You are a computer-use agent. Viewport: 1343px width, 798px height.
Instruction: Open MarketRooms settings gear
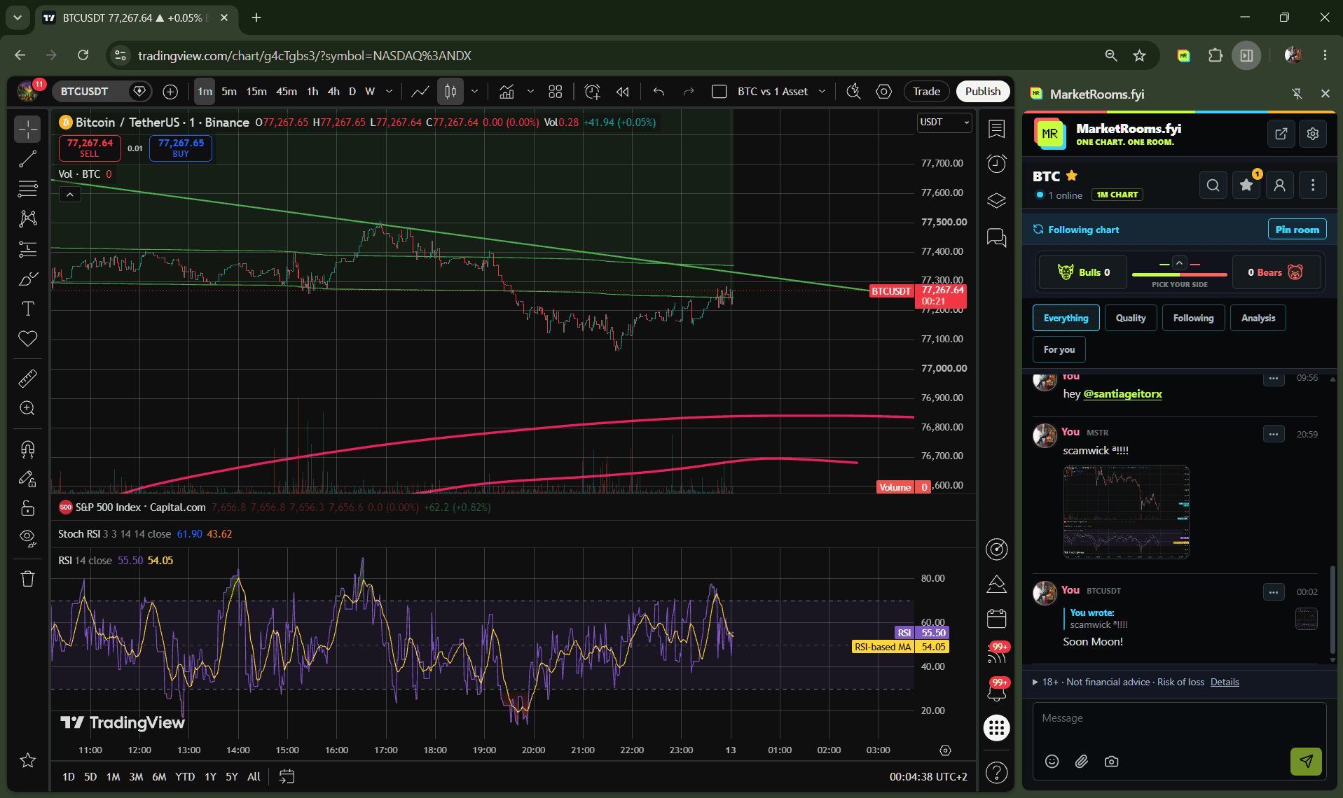coord(1313,134)
